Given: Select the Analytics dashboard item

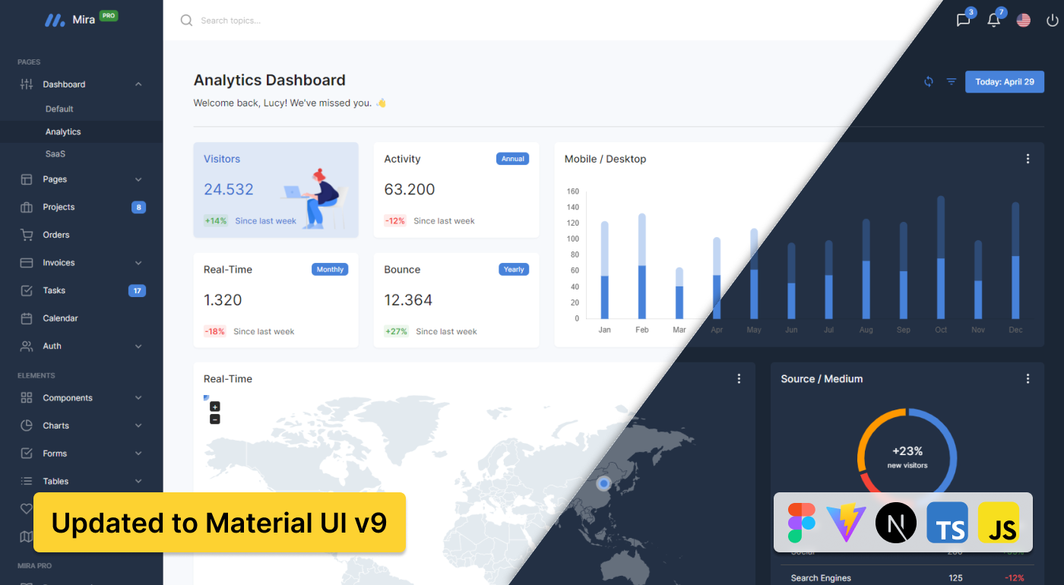Looking at the screenshot, I should click(x=81, y=131).
